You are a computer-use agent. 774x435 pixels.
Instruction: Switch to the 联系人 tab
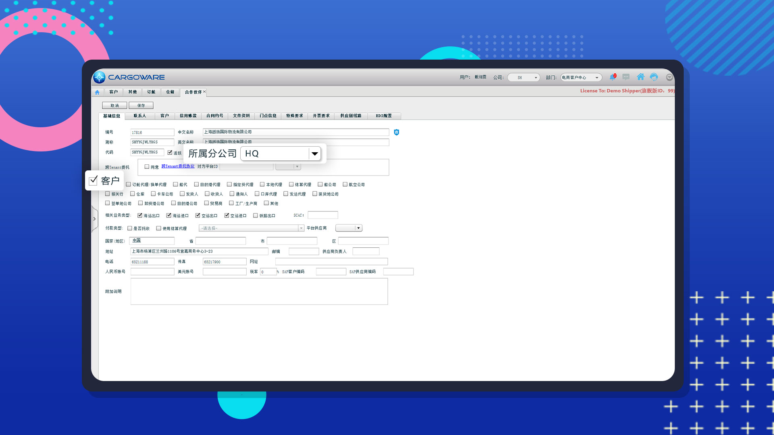[x=140, y=116]
